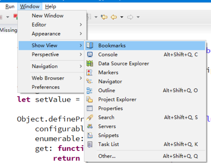Click the Project Explorer folder icon

point(89,99)
